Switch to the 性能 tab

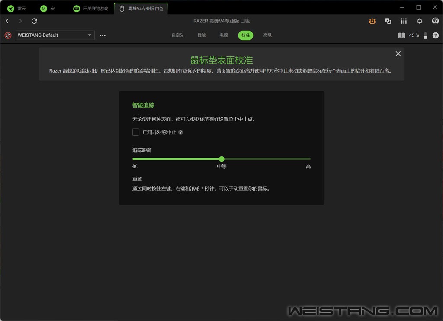click(202, 35)
